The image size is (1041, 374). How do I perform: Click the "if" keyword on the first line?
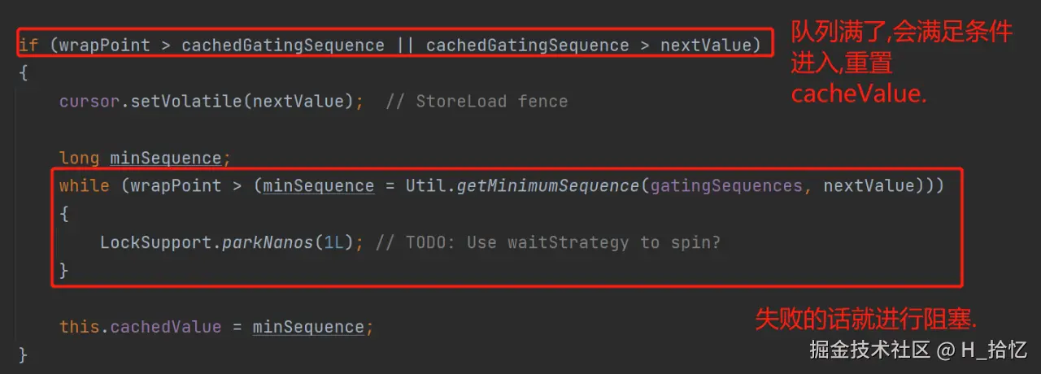point(28,45)
